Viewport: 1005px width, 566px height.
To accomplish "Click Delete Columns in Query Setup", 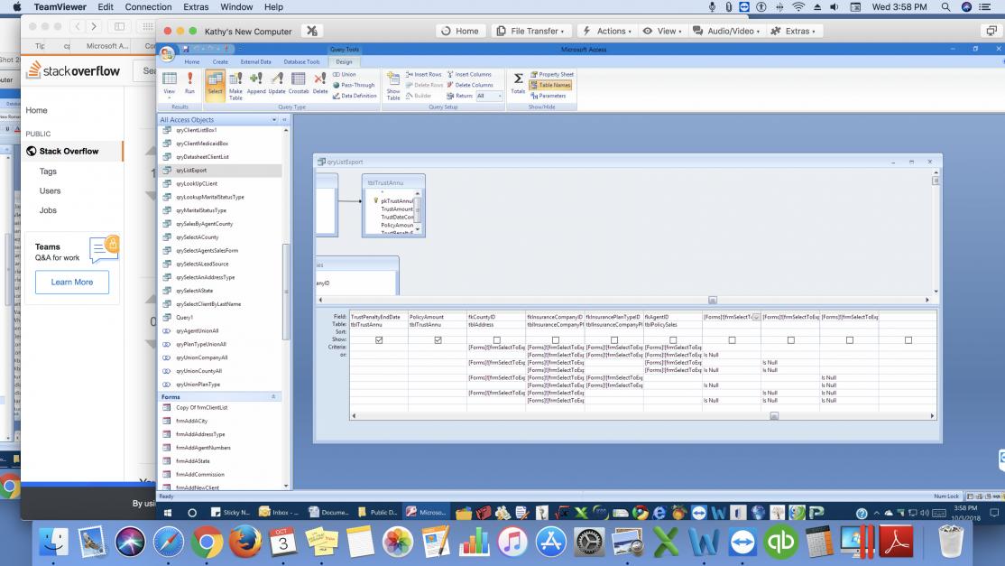I will pos(470,85).
